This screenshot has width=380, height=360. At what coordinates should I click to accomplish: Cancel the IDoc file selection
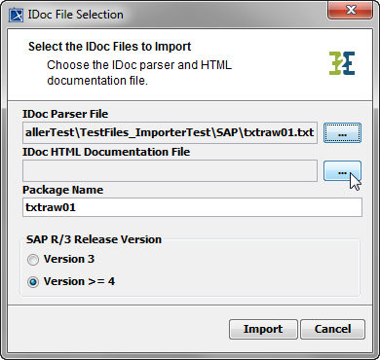tap(332, 329)
